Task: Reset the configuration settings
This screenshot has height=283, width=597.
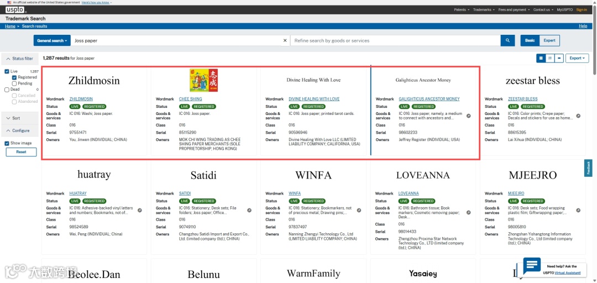Action: tap(22, 152)
